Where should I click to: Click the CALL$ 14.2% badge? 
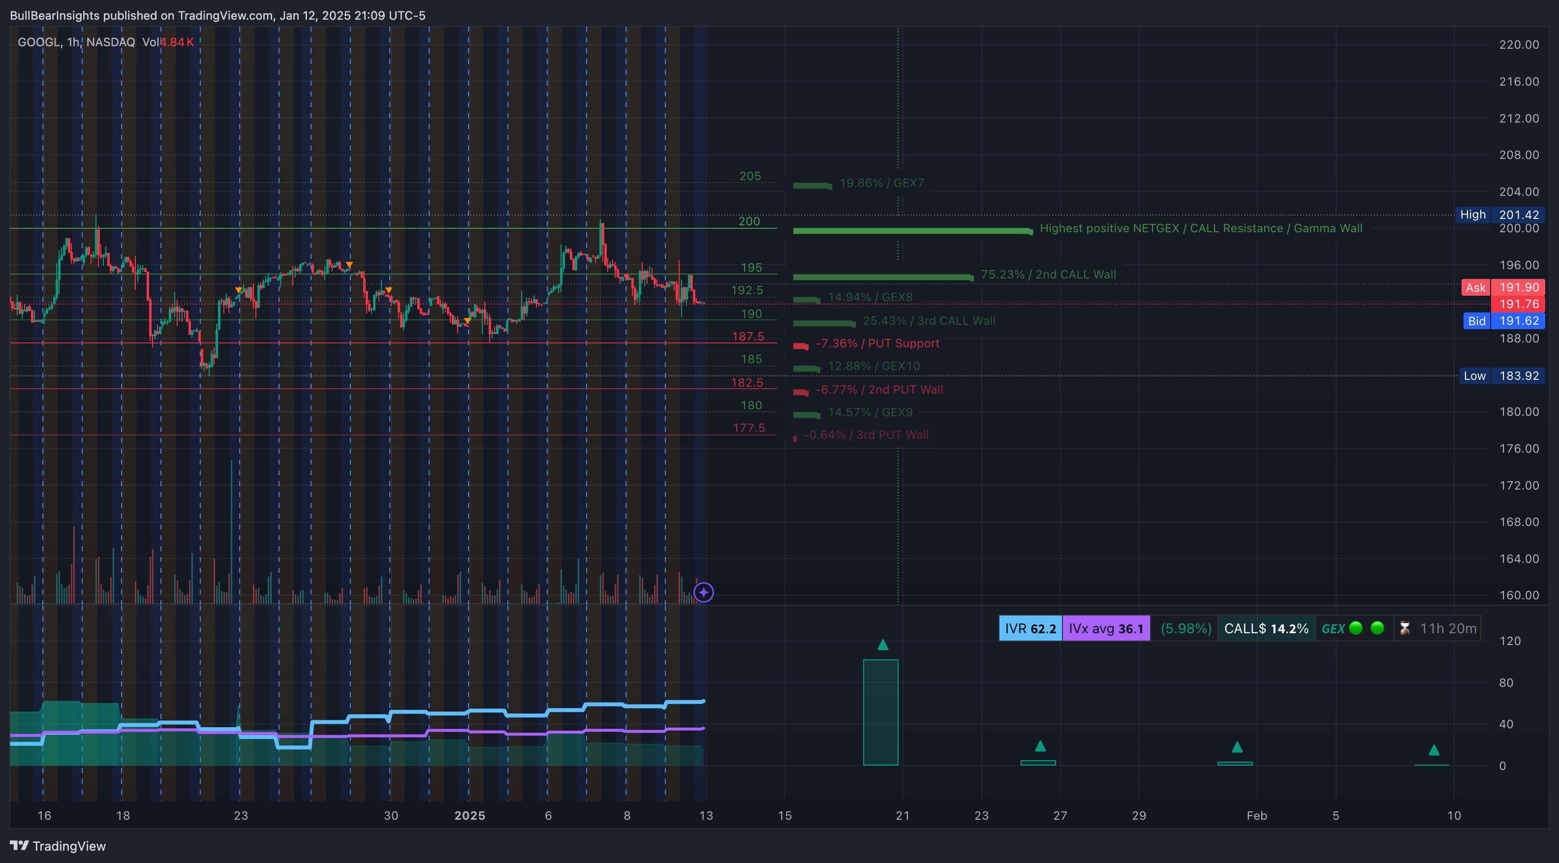click(x=1266, y=628)
